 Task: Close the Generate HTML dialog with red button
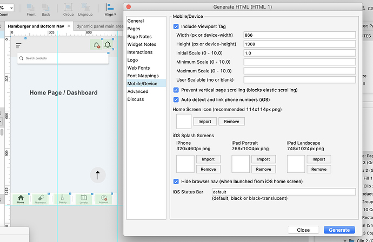(x=129, y=7)
